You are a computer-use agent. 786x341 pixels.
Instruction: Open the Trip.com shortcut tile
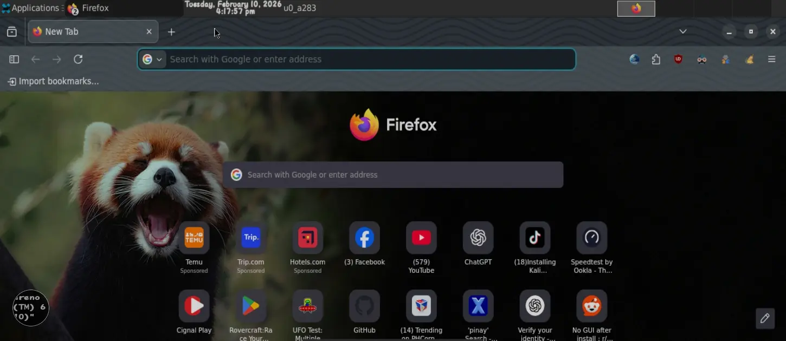251,238
